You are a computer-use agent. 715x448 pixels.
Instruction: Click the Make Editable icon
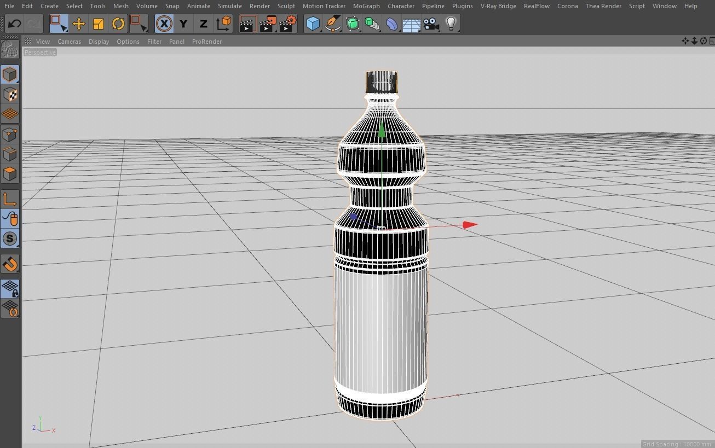10,50
